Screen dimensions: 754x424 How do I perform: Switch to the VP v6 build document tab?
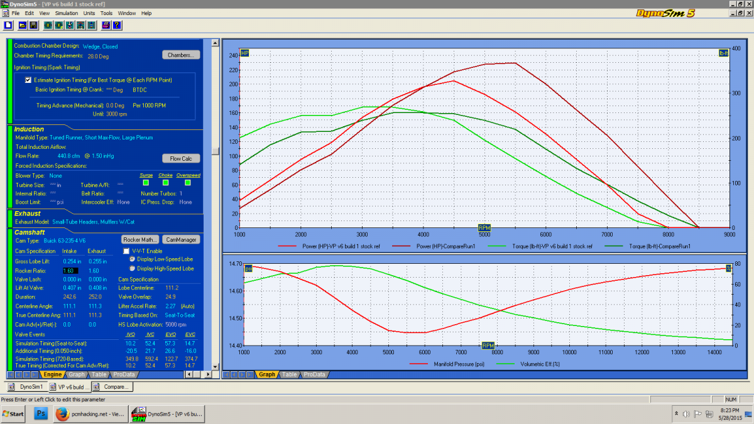pos(70,387)
